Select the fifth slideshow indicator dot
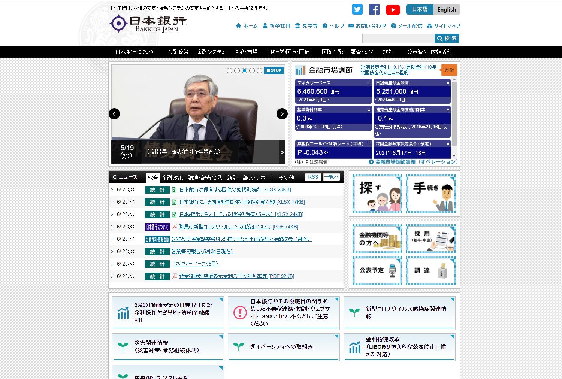Viewport: 562px width, 379px height. [x=259, y=70]
